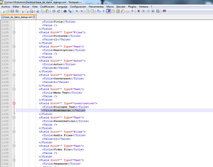213x167 pixels.
Task: Open the Herramientas menu
Action: click(96, 7)
